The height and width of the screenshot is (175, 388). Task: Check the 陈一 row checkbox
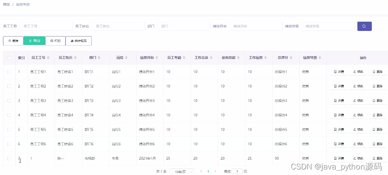point(9,158)
